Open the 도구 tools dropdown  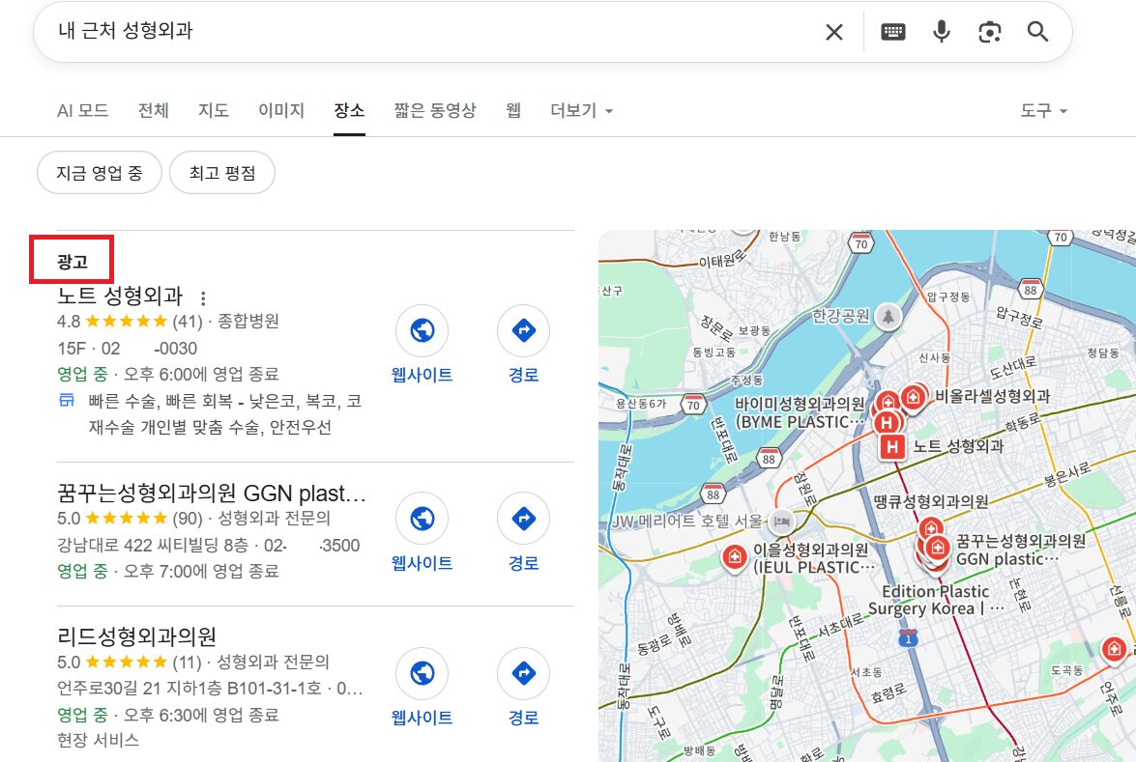tap(1043, 111)
